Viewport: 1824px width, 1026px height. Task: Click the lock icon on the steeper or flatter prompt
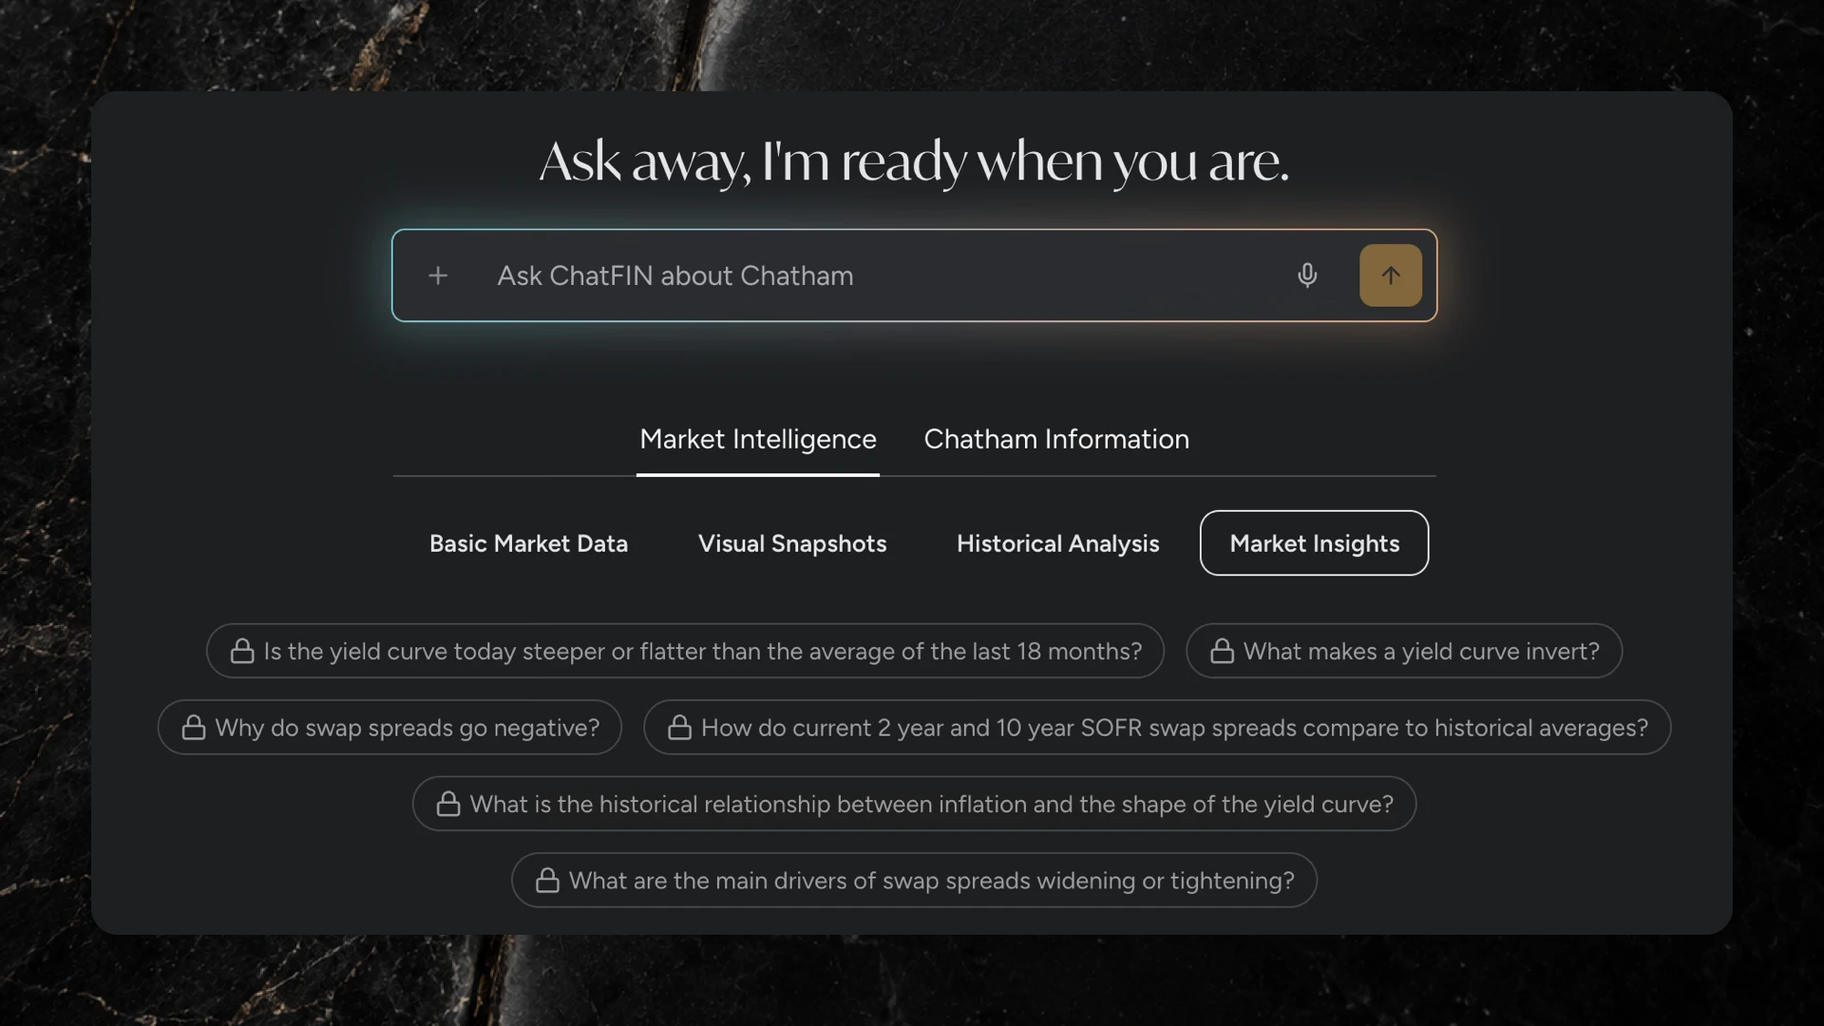(x=242, y=651)
